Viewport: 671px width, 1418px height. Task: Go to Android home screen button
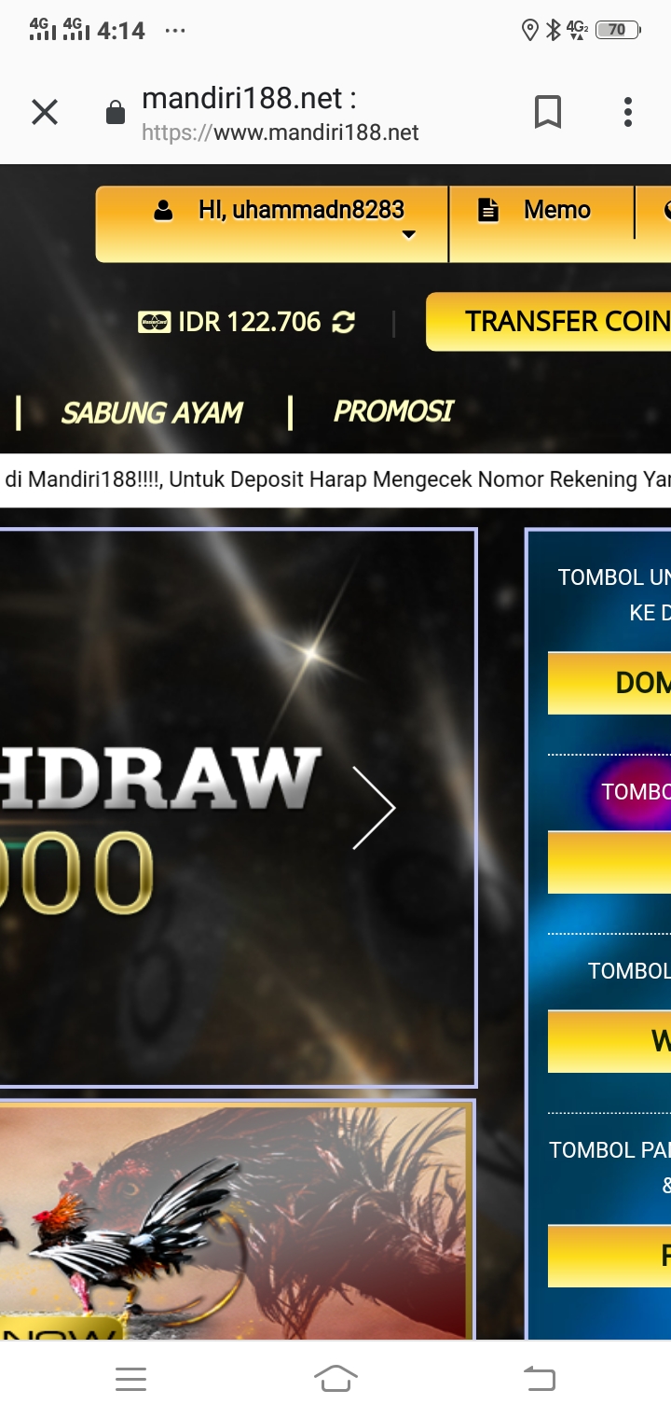pyautogui.click(x=335, y=1379)
